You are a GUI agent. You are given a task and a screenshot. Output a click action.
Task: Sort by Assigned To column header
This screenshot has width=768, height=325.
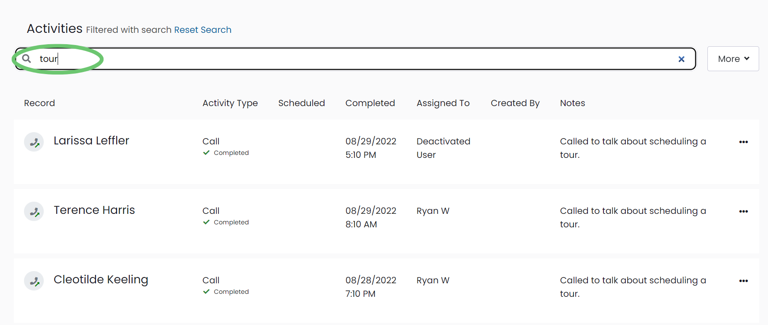443,104
